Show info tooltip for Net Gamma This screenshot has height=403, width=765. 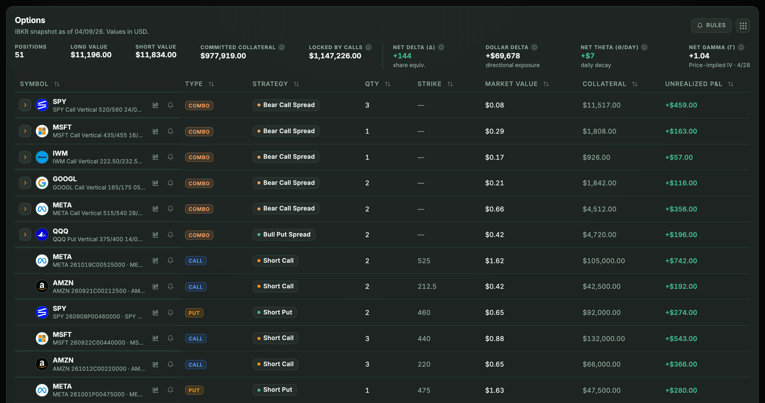pos(741,47)
